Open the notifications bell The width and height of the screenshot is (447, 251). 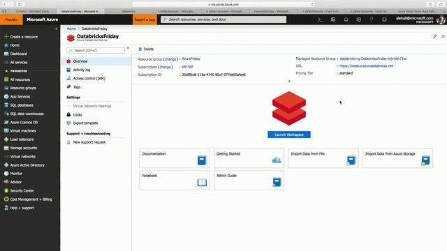click(346, 20)
